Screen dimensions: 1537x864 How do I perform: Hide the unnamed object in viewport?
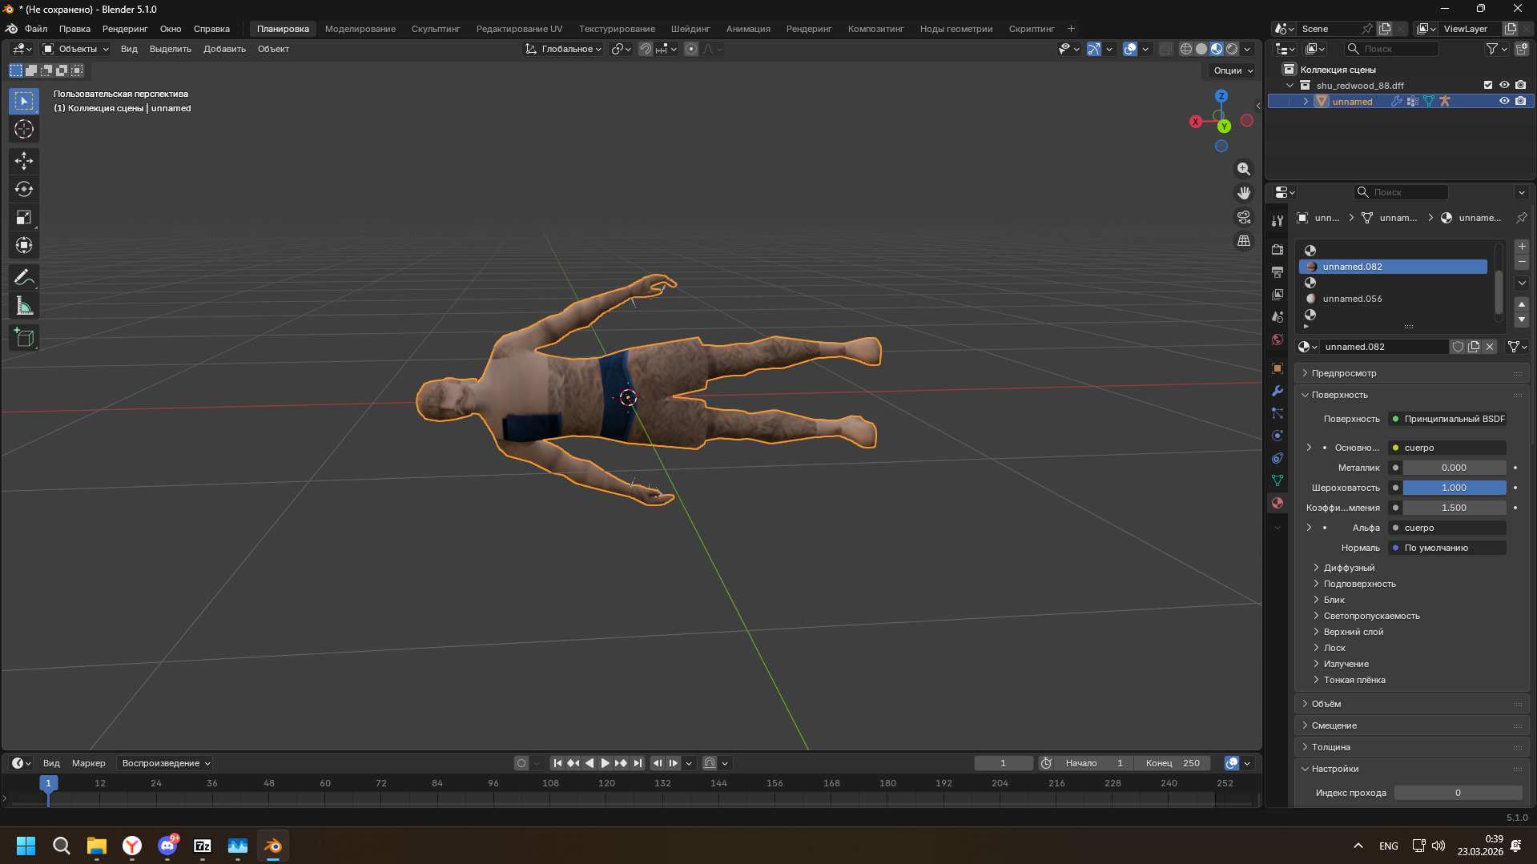tap(1504, 102)
